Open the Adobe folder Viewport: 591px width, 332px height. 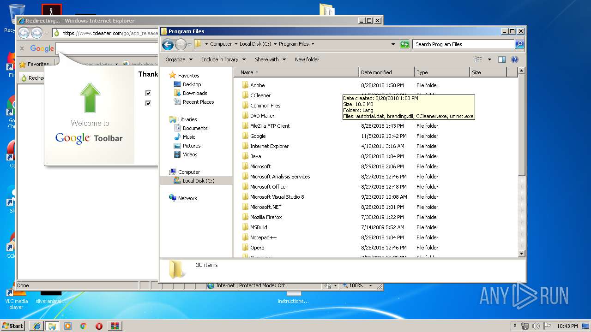click(257, 85)
